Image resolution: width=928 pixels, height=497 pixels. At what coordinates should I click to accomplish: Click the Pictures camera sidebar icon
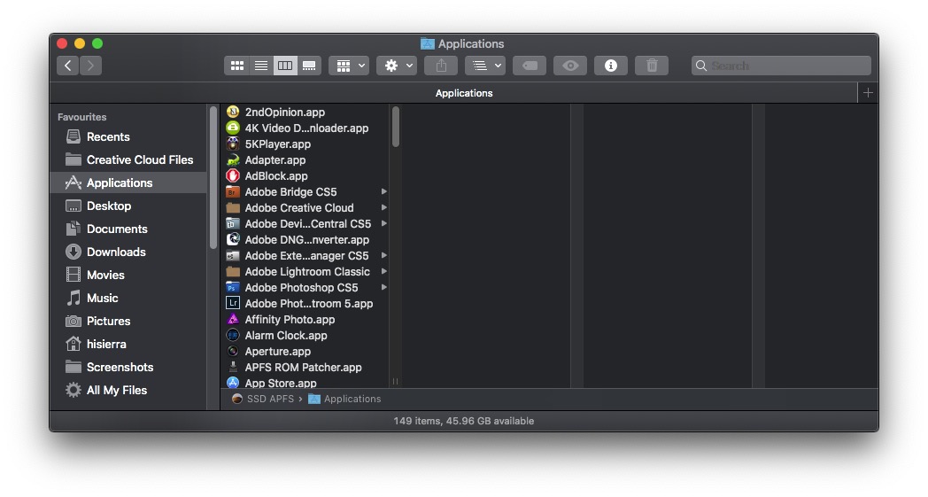point(73,321)
